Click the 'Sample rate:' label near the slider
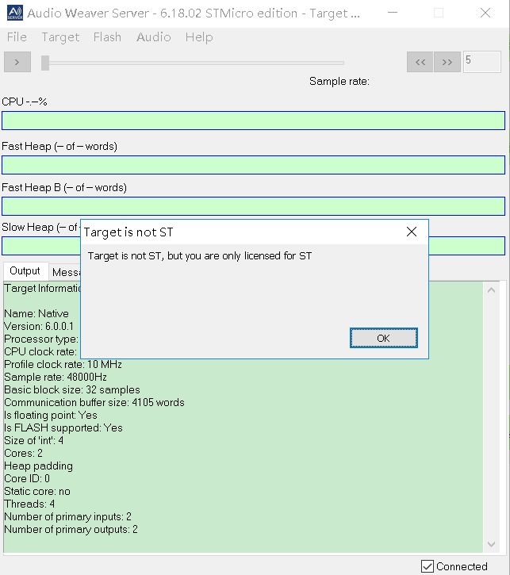 pos(339,81)
